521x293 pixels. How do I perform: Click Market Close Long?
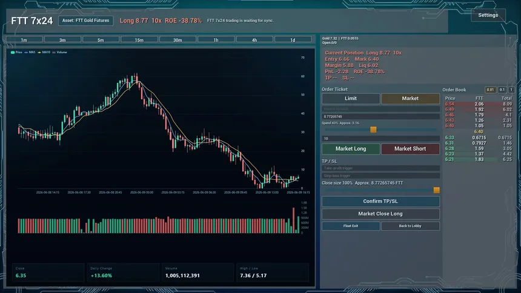coord(380,214)
